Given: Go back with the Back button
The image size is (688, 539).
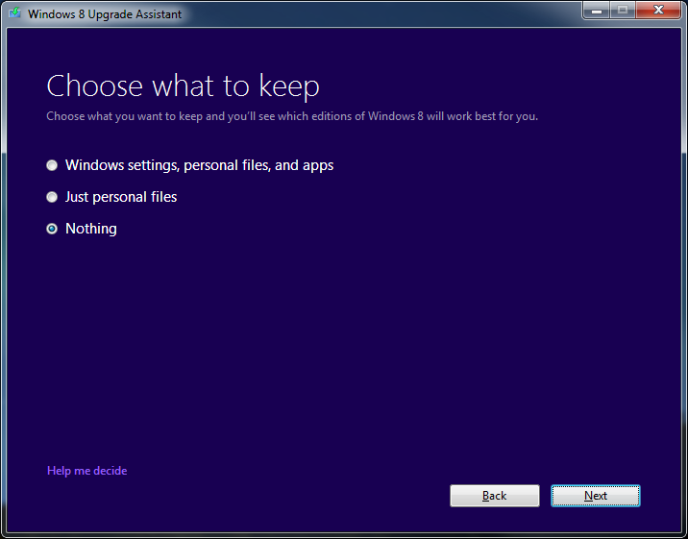Looking at the screenshot, I should (x=495, y=496).
